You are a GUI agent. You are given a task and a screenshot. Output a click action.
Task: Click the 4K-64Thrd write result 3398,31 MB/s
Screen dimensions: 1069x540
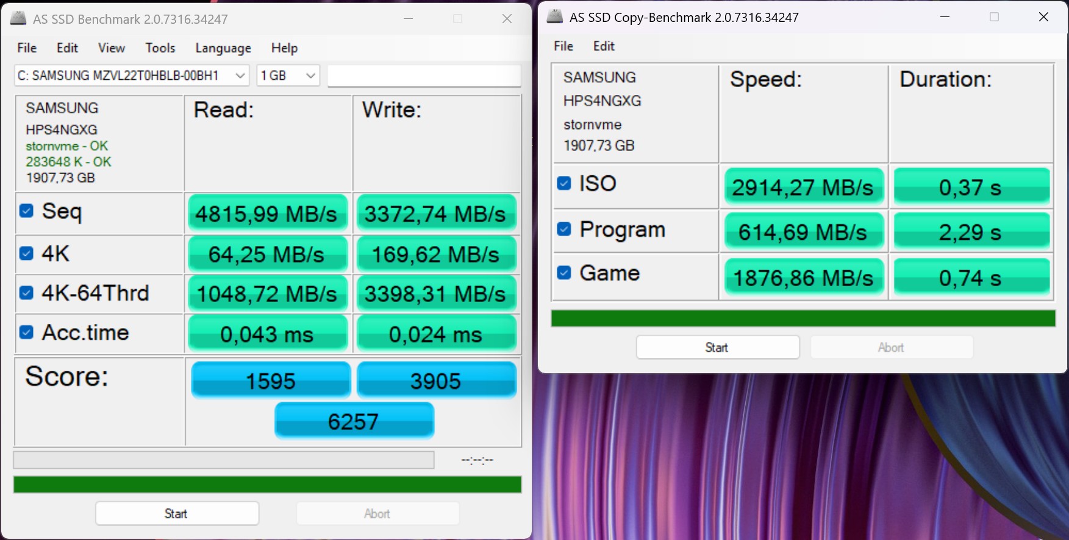point(436,294)
